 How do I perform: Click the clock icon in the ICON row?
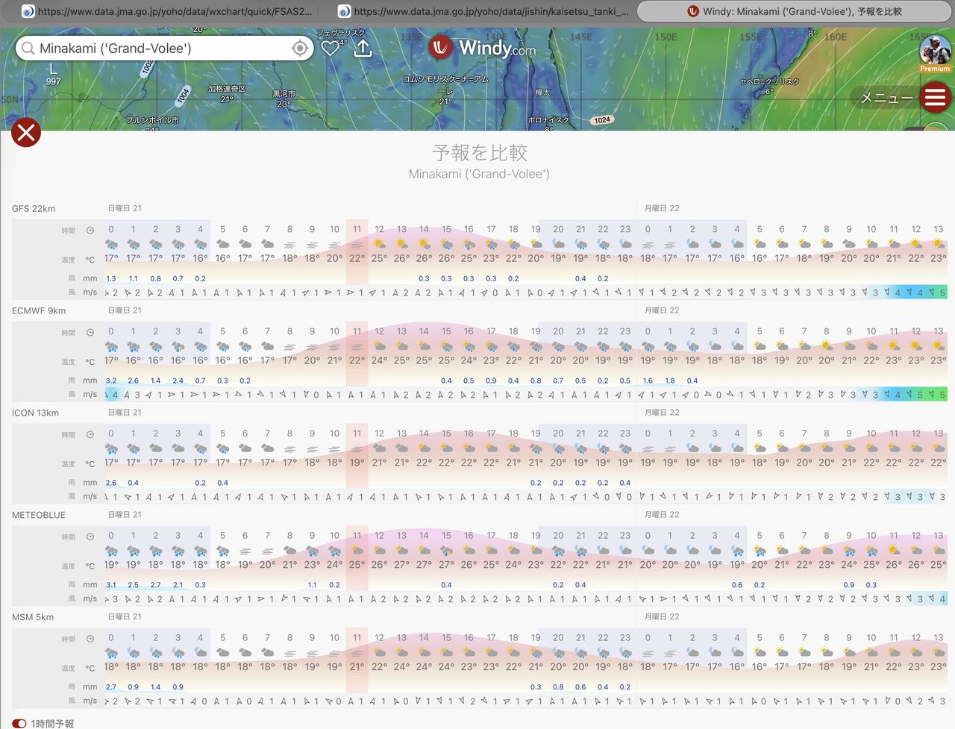[90, 434]
